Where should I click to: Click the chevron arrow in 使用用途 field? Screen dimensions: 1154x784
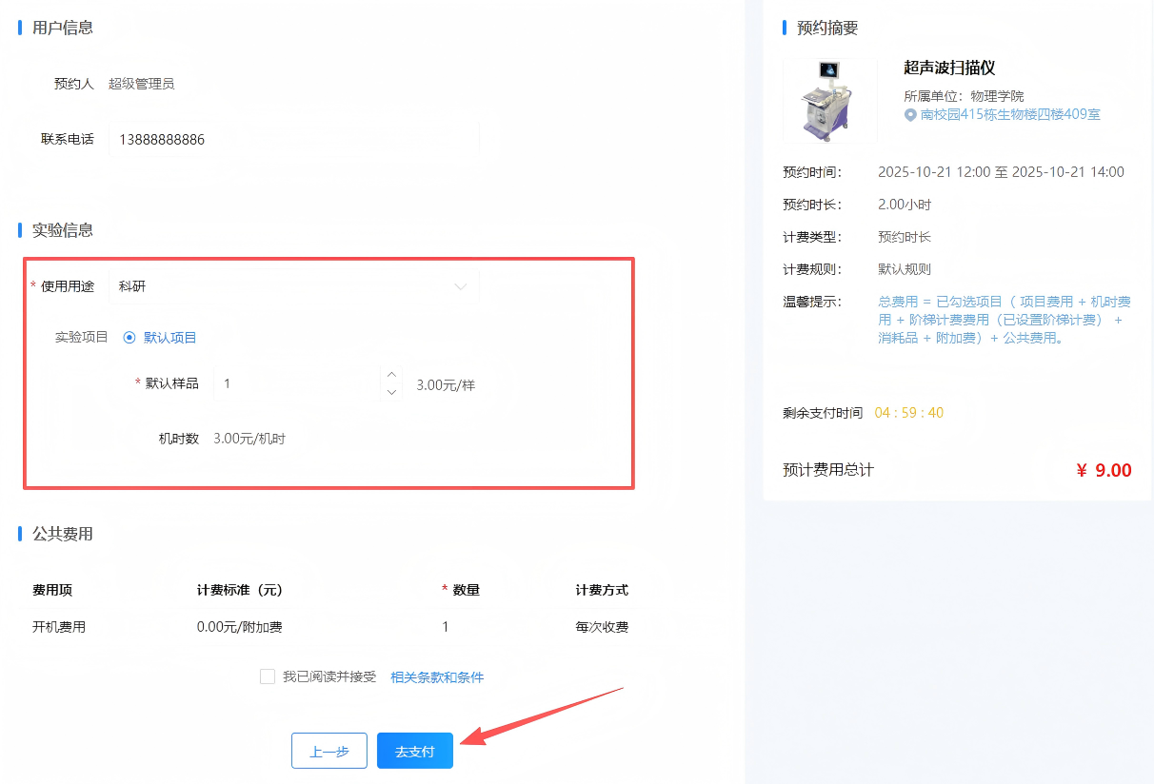pos(461,286)
